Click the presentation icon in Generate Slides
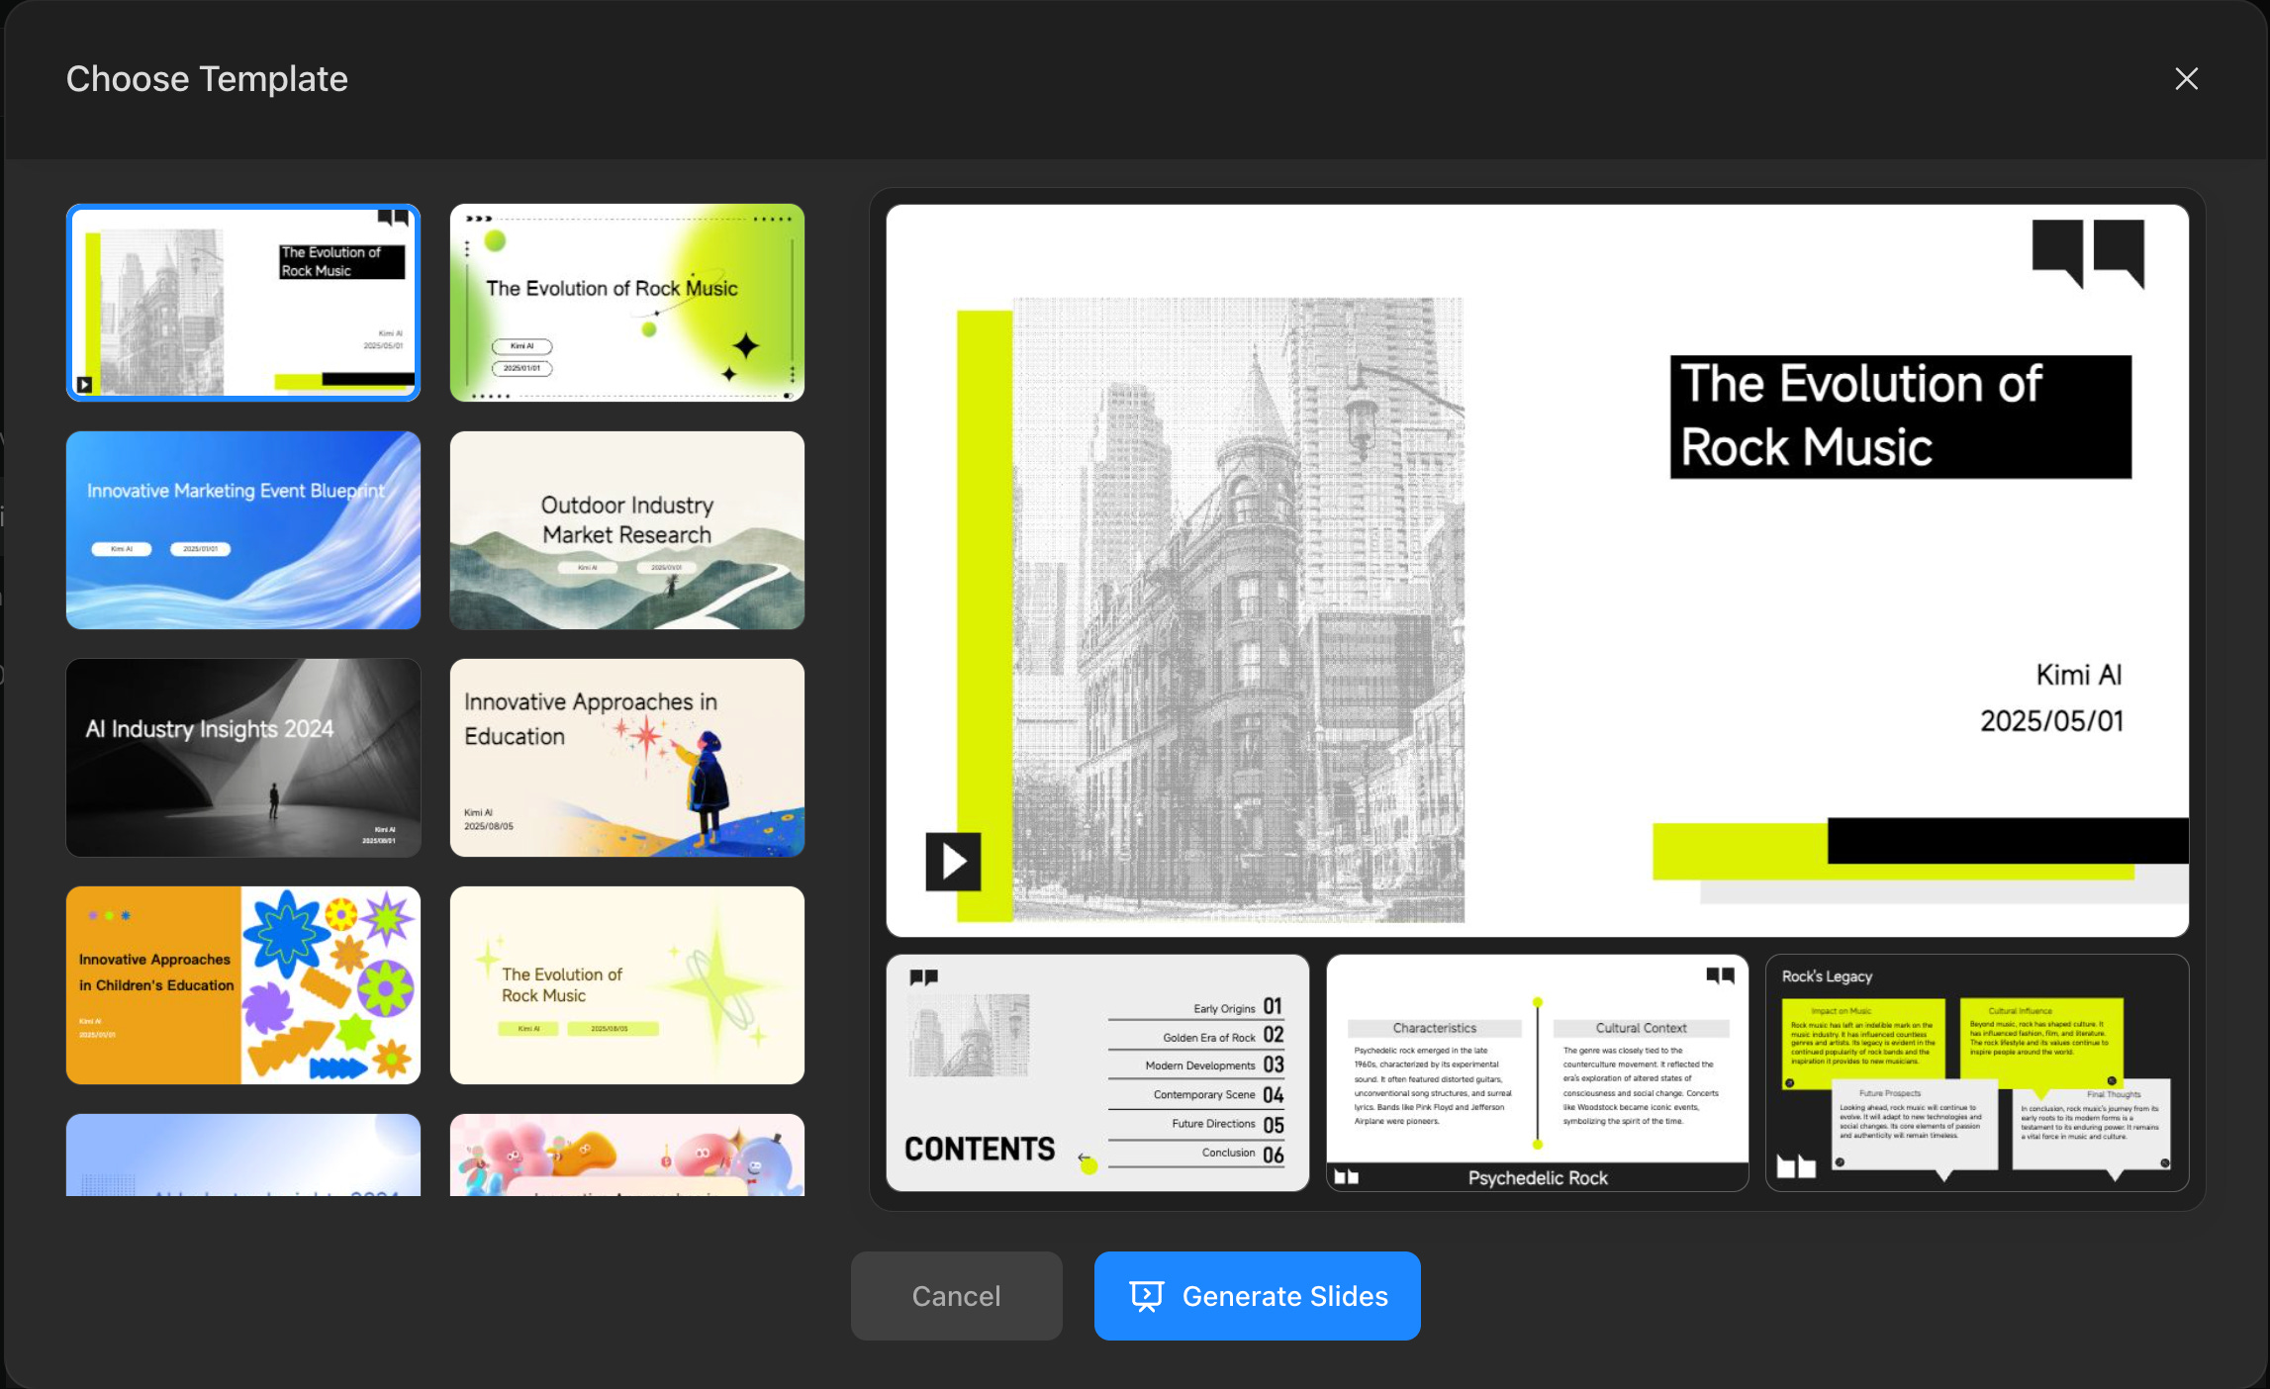 pyautogui.click(x=1147, y=1295)
